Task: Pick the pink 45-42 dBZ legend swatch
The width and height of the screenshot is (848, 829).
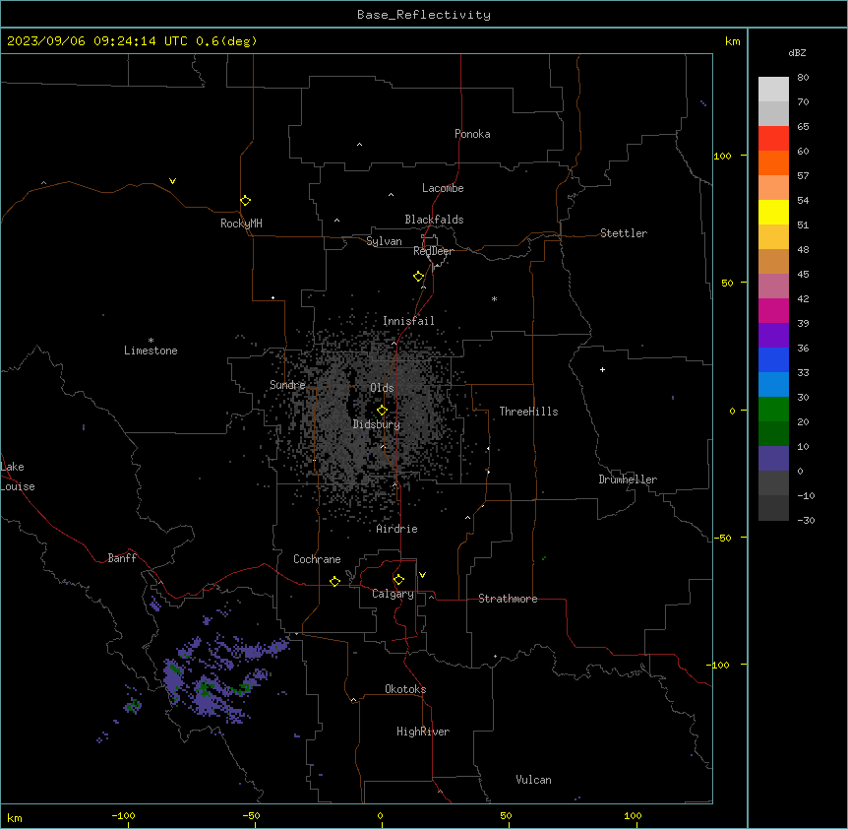Action: [773, 286]
